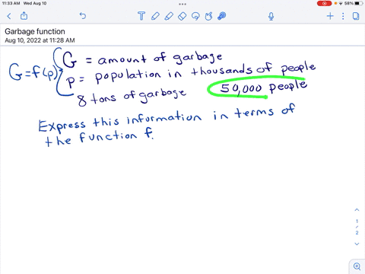Open the favorite tools key icon
The width and height of the screenshot is (365, 274).
click(222, 16)
